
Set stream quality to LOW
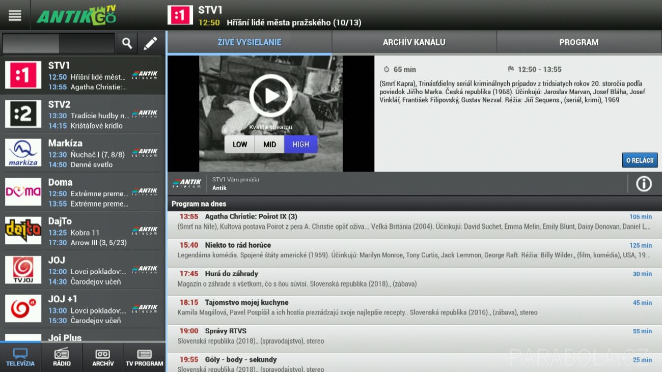[x=240, y=145]
